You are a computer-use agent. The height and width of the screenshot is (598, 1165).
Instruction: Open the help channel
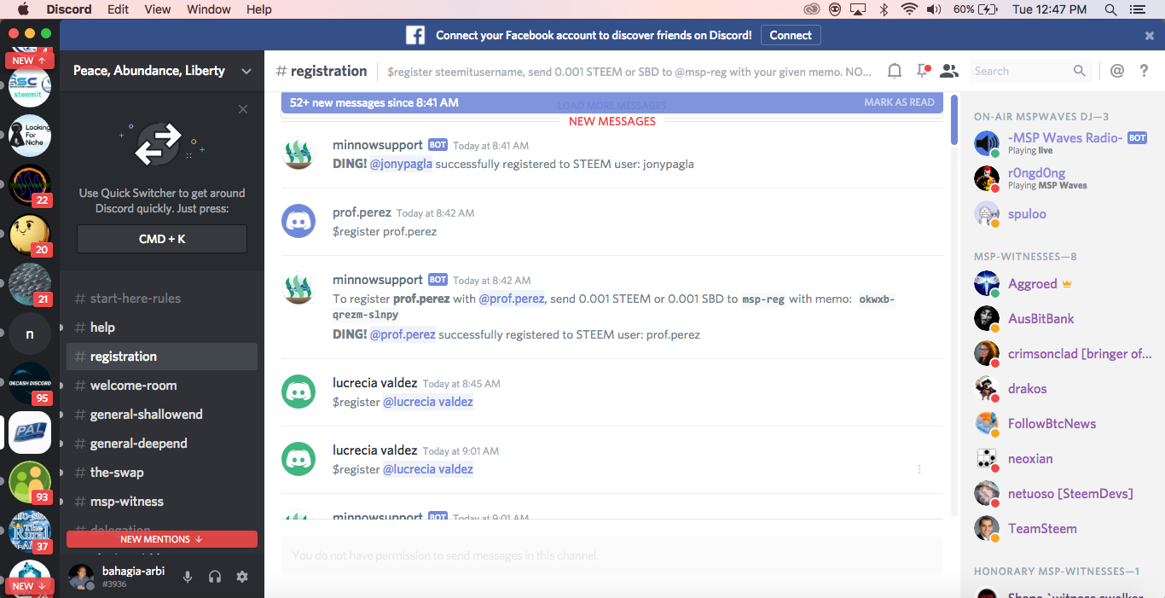tap(162, 328)
